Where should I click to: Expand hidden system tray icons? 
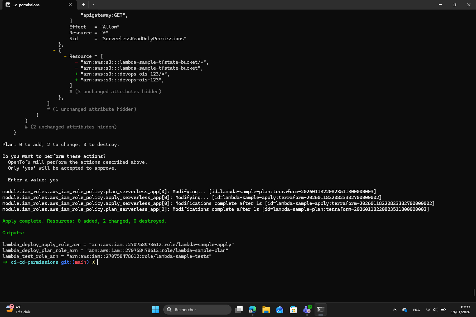point(395,309)
